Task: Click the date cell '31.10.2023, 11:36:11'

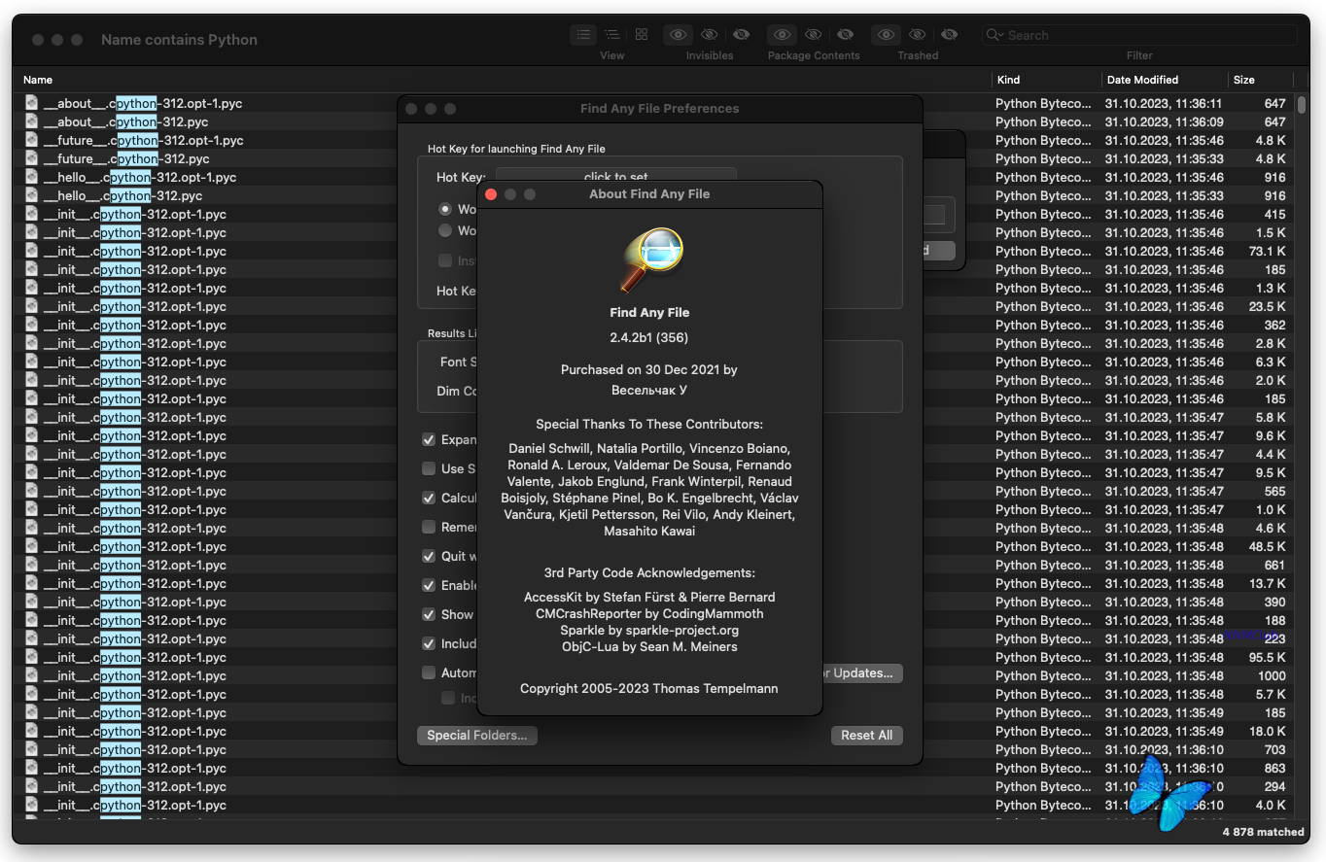Action: point(1164,103)
